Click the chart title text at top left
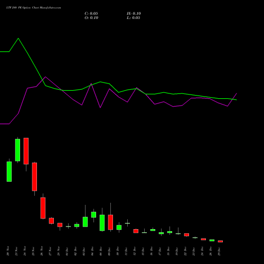Image resolution: width=264 pixels, height=264 pixels. [x=33, y=8]
